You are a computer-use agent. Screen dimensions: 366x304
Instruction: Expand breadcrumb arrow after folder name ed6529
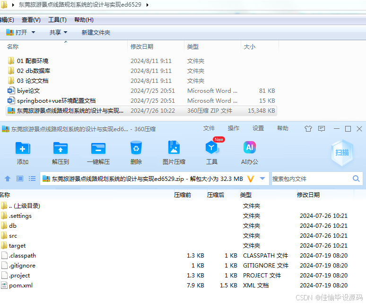(x=147, y=5)
